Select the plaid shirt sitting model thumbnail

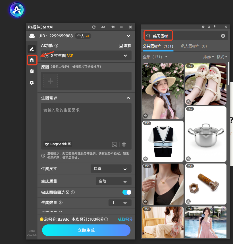pos(163,222)
